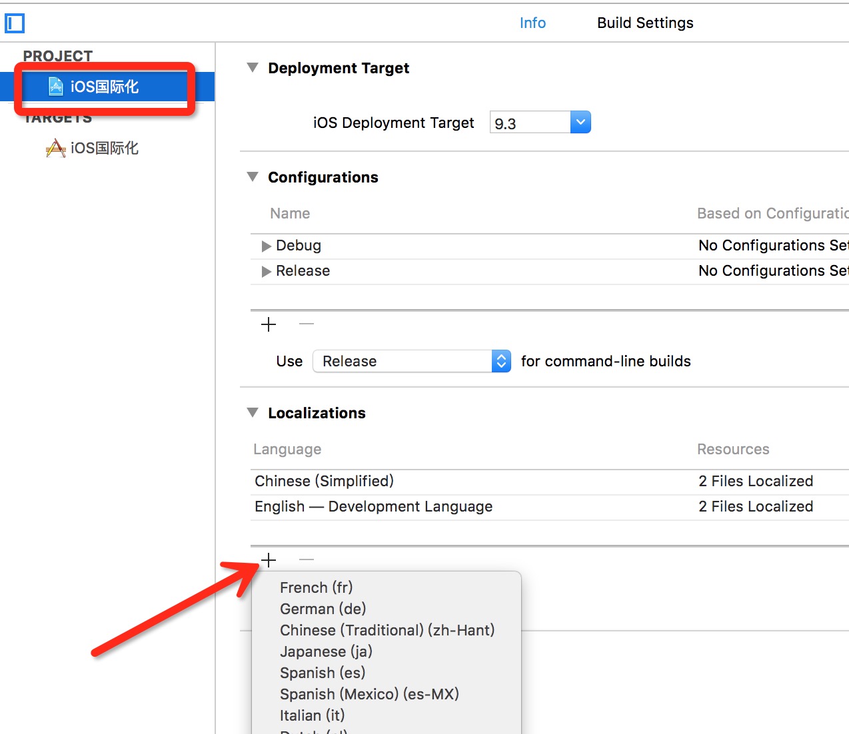The image size is (849, 734).
Task: Switch to the Info tab
Action: [532, 23]
